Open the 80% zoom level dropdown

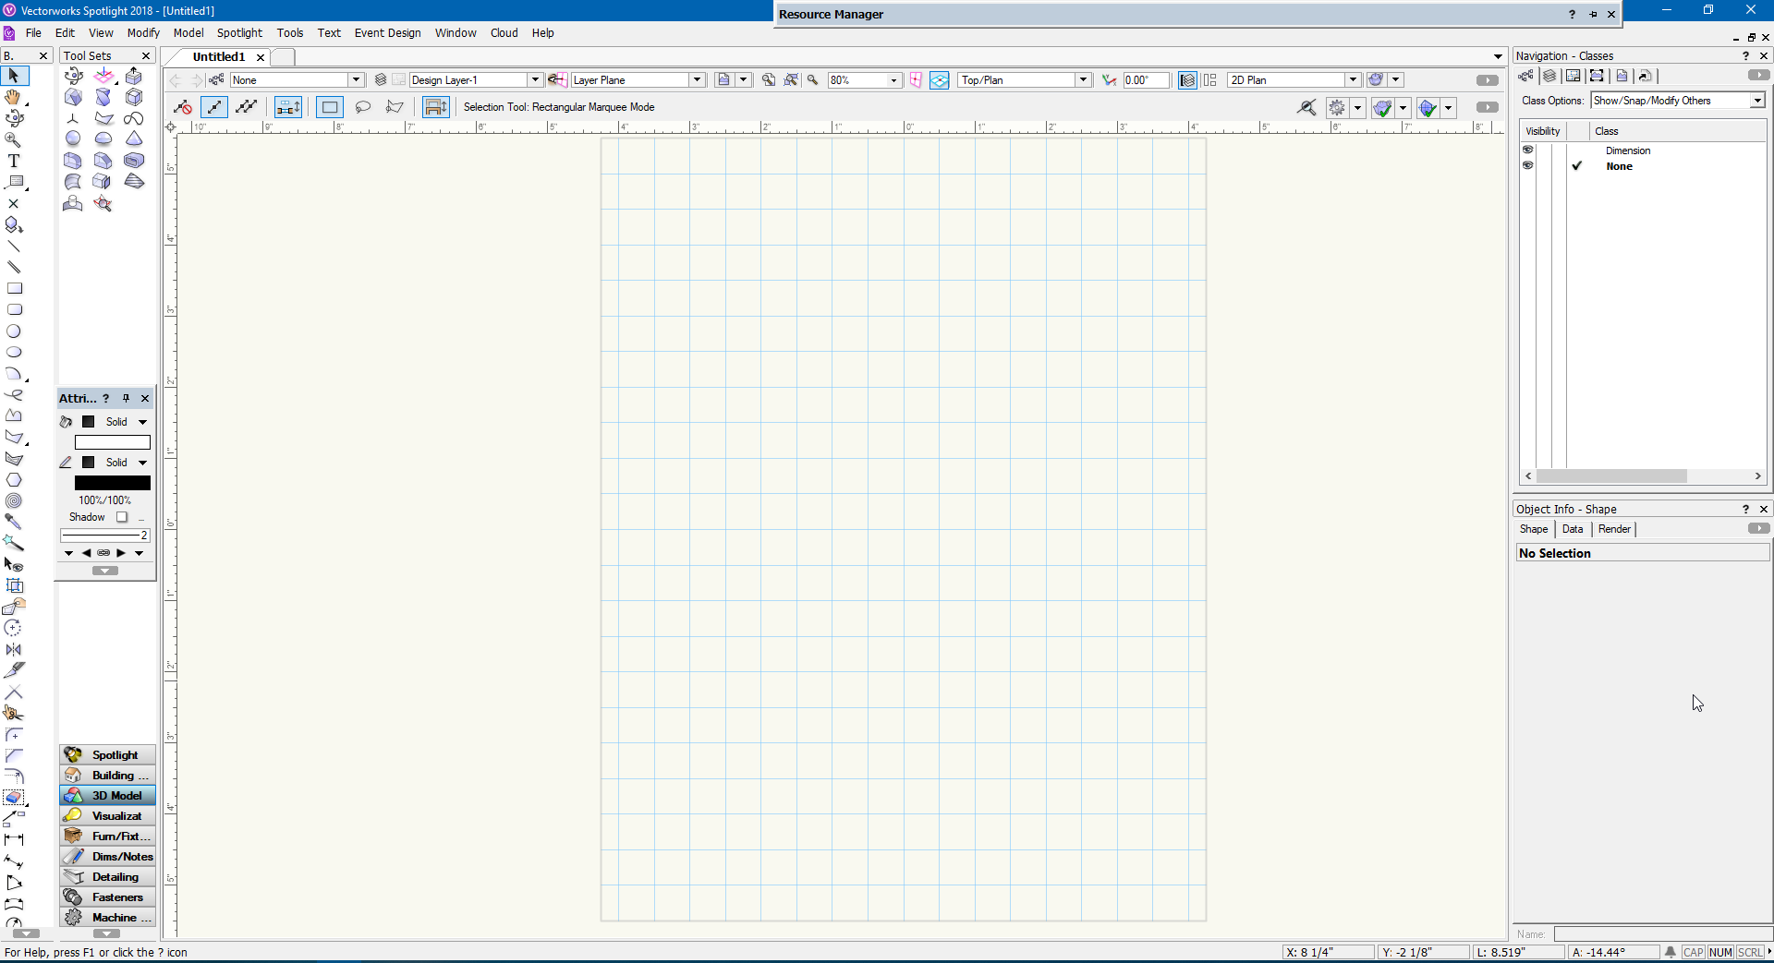click(893, 80)
